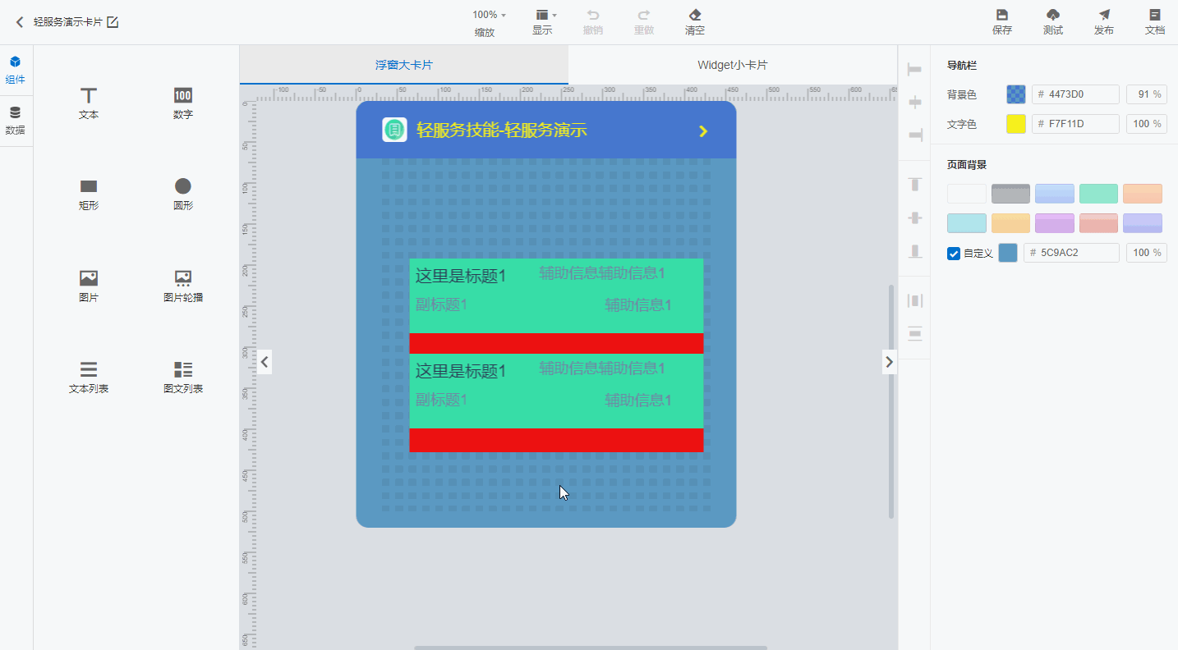Clear the canvas with 清空
This screenshot has height=650, width=1178.
(x=695, y=22)
